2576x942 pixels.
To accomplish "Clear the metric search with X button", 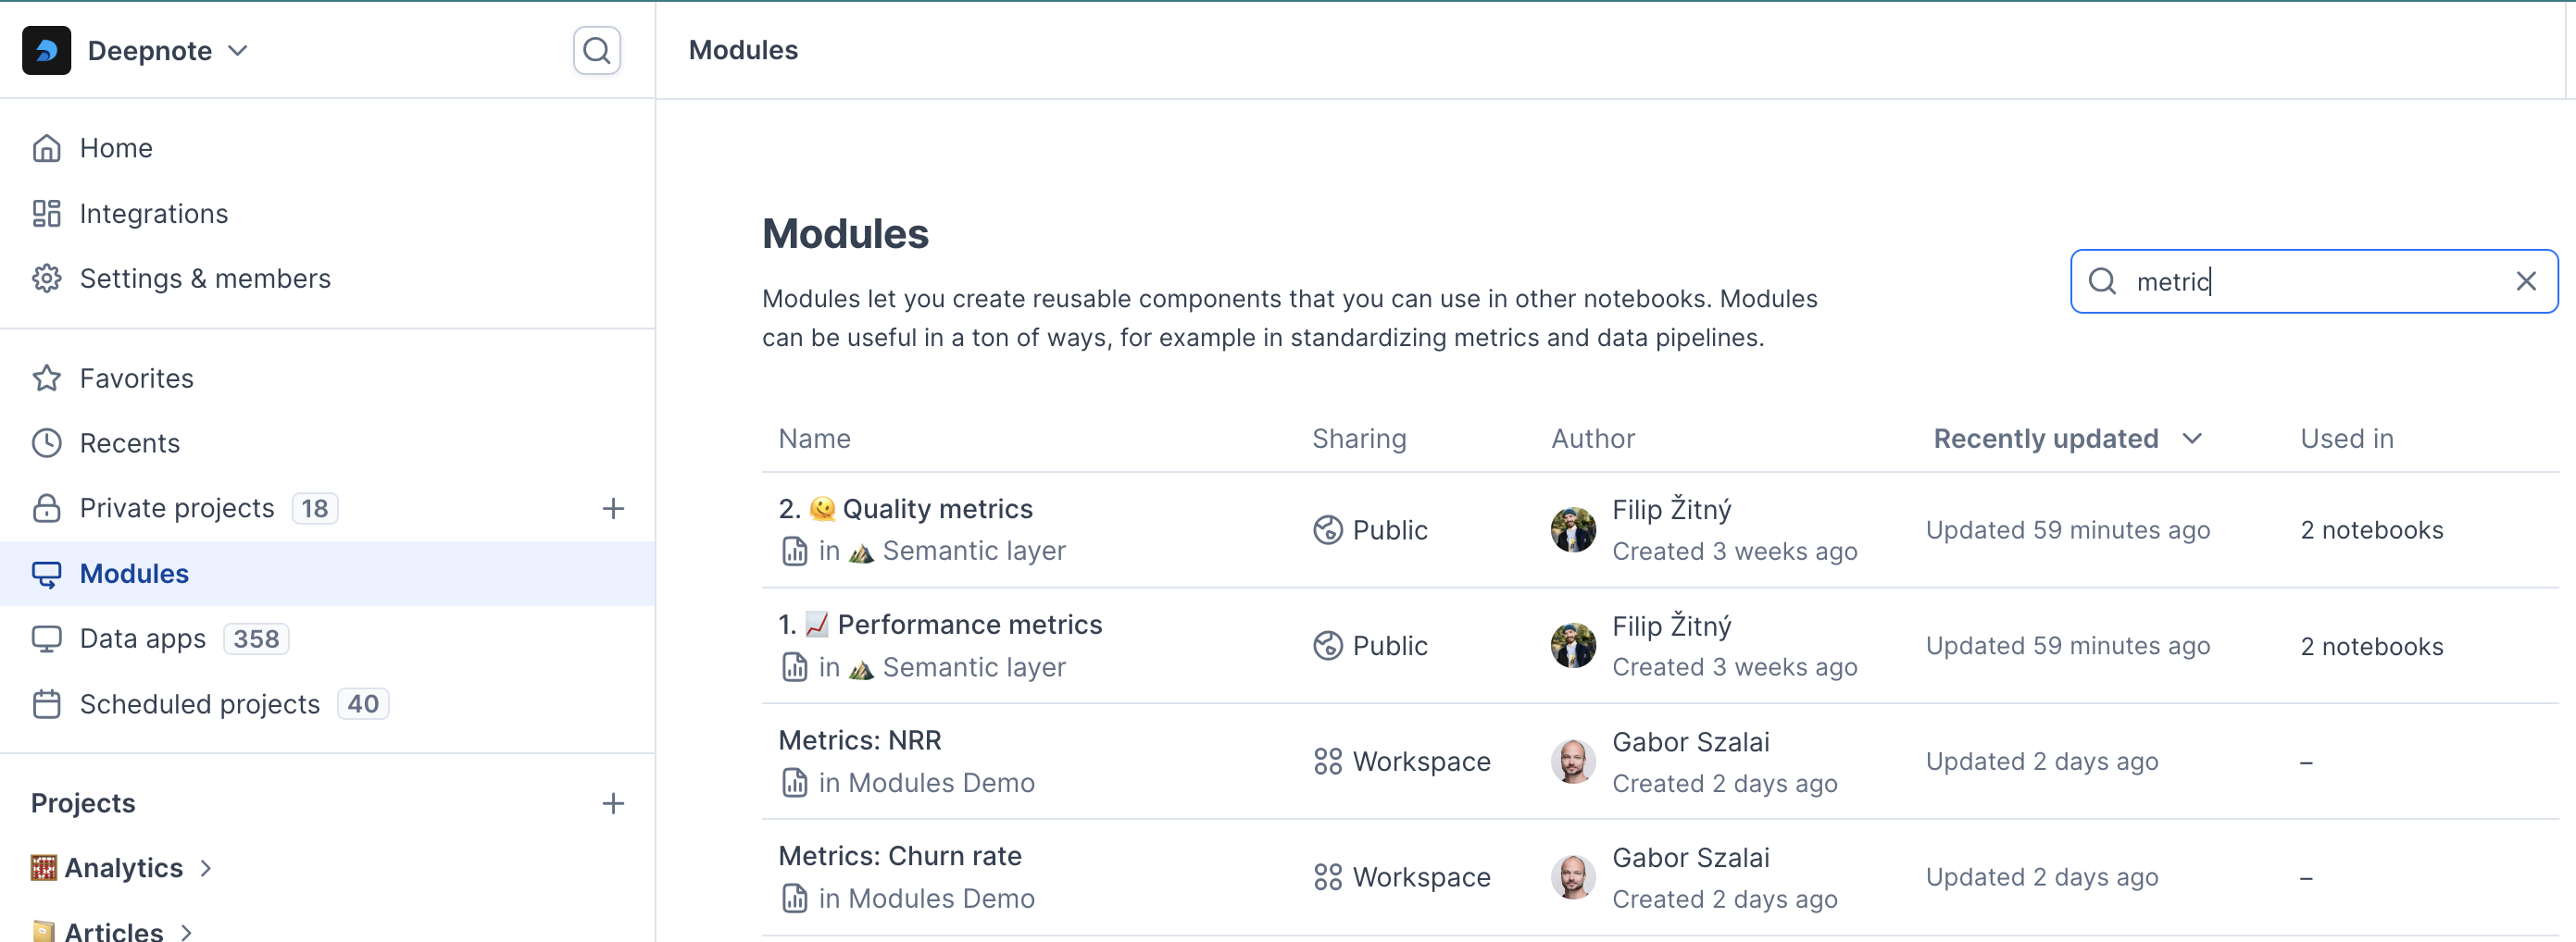I will coord(2525,281).
